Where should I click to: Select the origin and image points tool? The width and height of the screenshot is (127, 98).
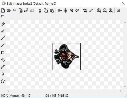[x=3, y=74]
